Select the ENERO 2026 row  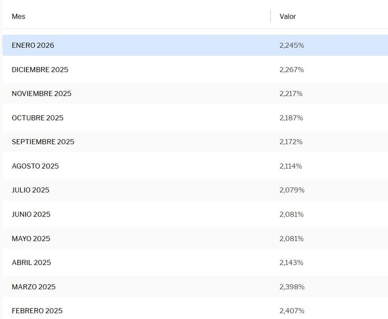point(33,45)
